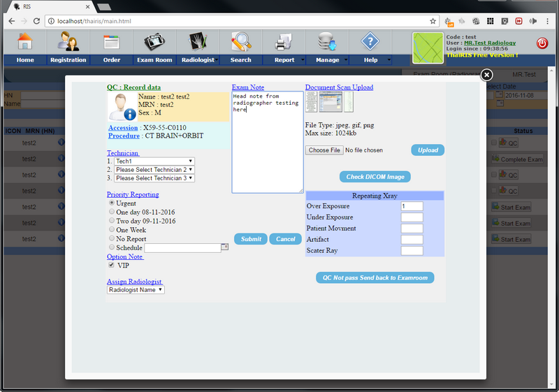This screenshot has width=559, height=392.
Task: Open the Schedule calendar picker icon
Action: [224, 247]
